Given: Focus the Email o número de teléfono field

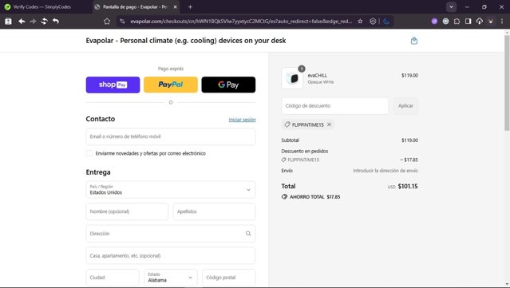Looking at the screenshot, I should point(171,136).
